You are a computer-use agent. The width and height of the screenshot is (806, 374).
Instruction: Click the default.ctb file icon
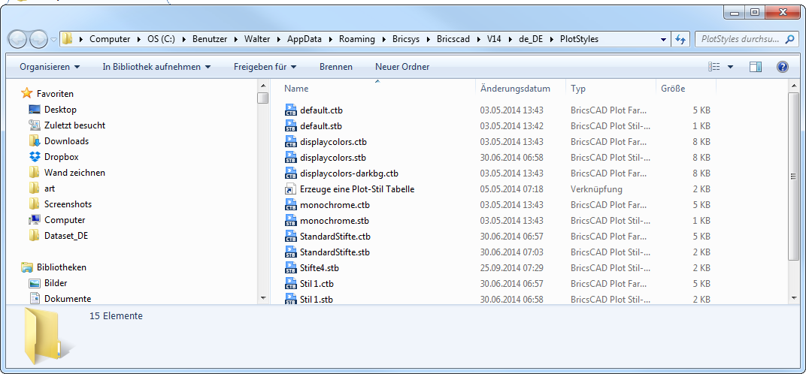tap(292, 110)
